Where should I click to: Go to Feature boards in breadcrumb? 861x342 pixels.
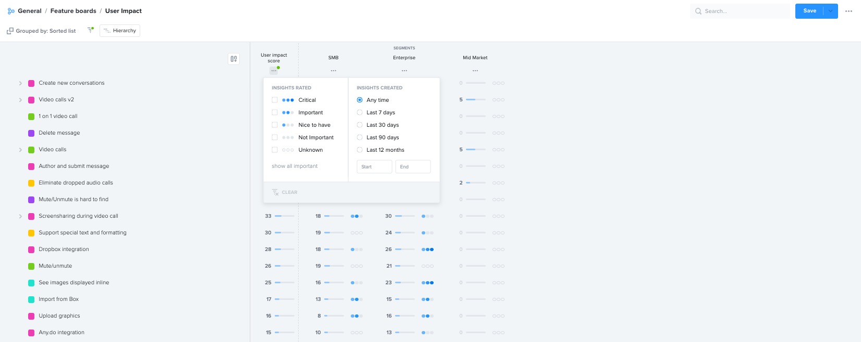[x=73, y=11]
